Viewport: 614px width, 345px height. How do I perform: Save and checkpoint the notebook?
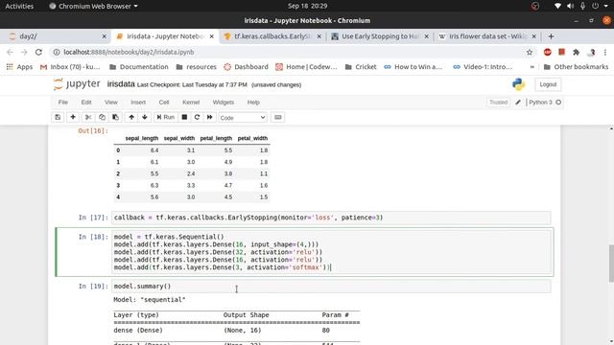click(58, 117)
